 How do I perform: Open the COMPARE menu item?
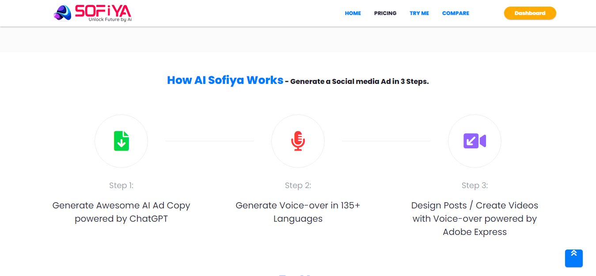(x=456, y=13)
